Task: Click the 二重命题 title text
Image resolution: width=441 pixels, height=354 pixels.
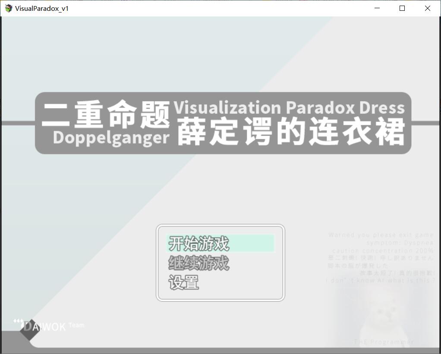Action: pyautogui.click(x=106, y=115)
